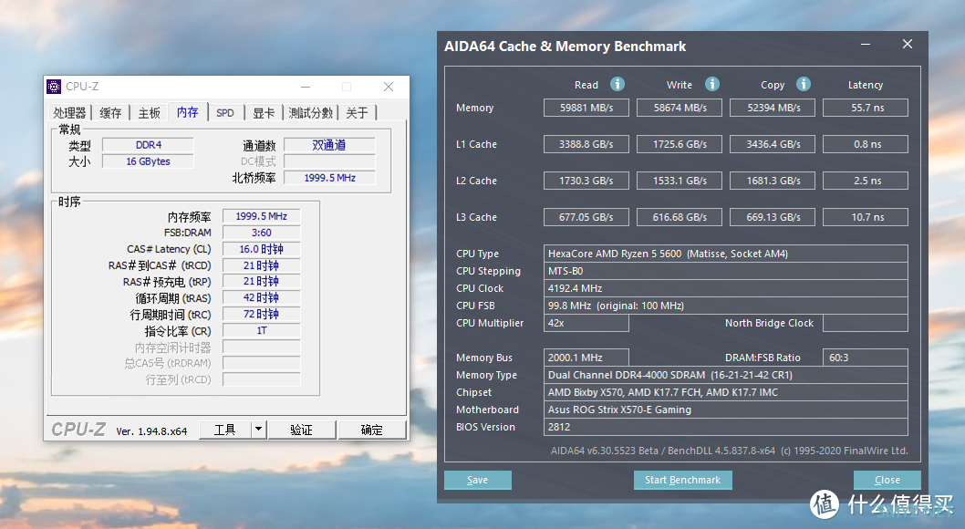965x529 pixels.
Task: Click the empty North Bridge Clock field
Action: tap(866, 323)
